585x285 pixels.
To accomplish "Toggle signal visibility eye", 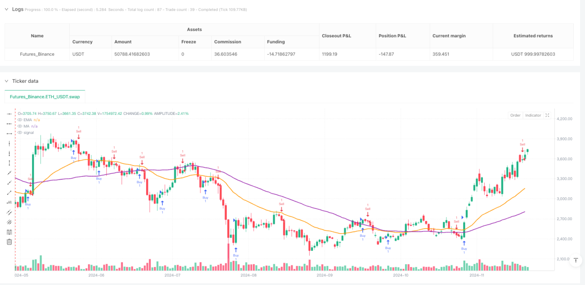I will (19, 132).
